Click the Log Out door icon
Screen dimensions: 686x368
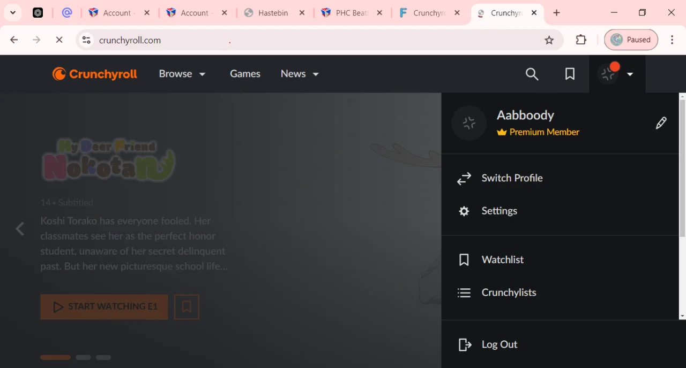[x=465, y=345]
